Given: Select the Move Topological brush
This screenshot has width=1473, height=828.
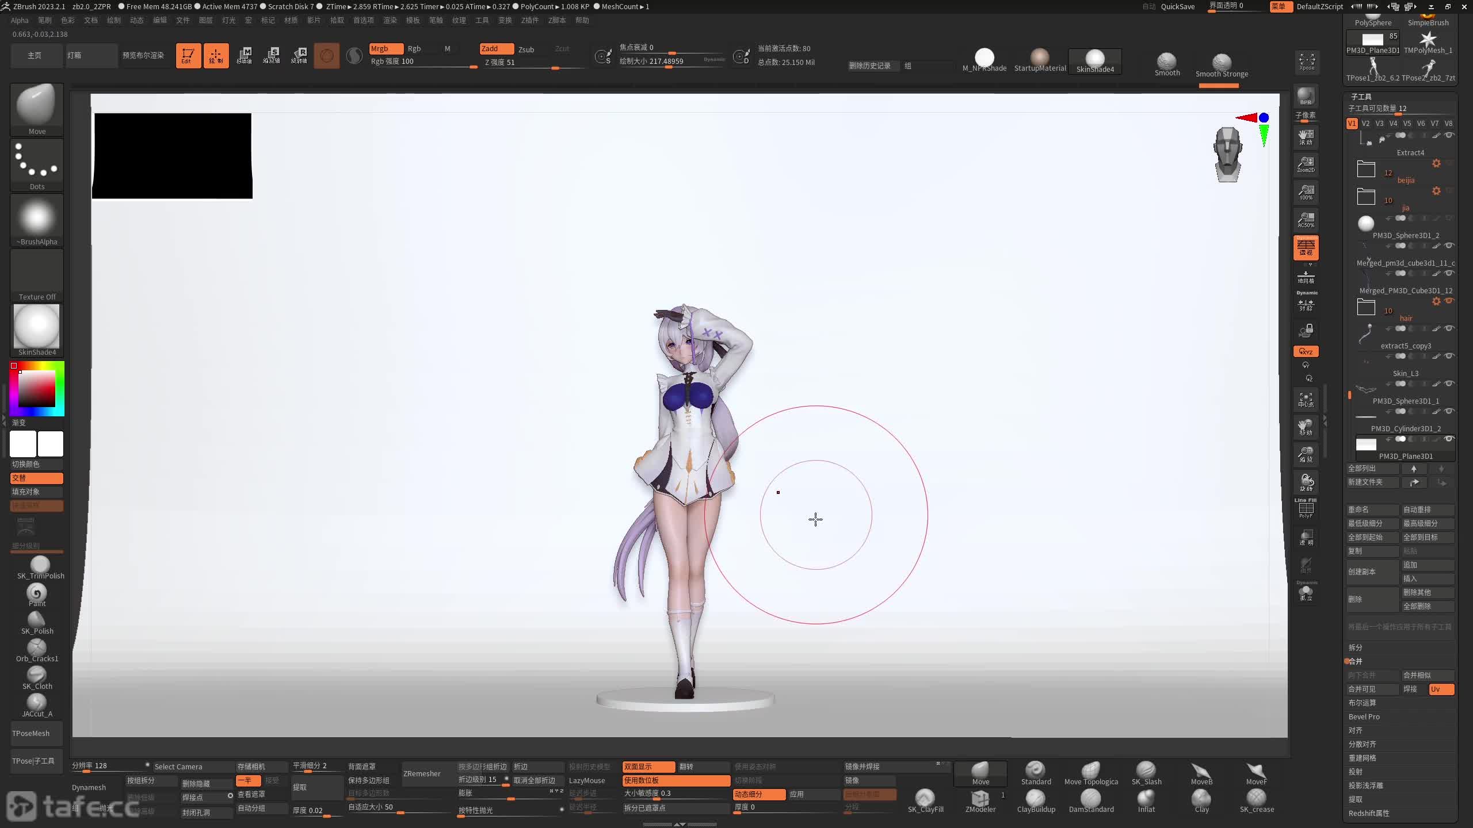Looking at the screenshot, I should click(x=1091, y=773).
